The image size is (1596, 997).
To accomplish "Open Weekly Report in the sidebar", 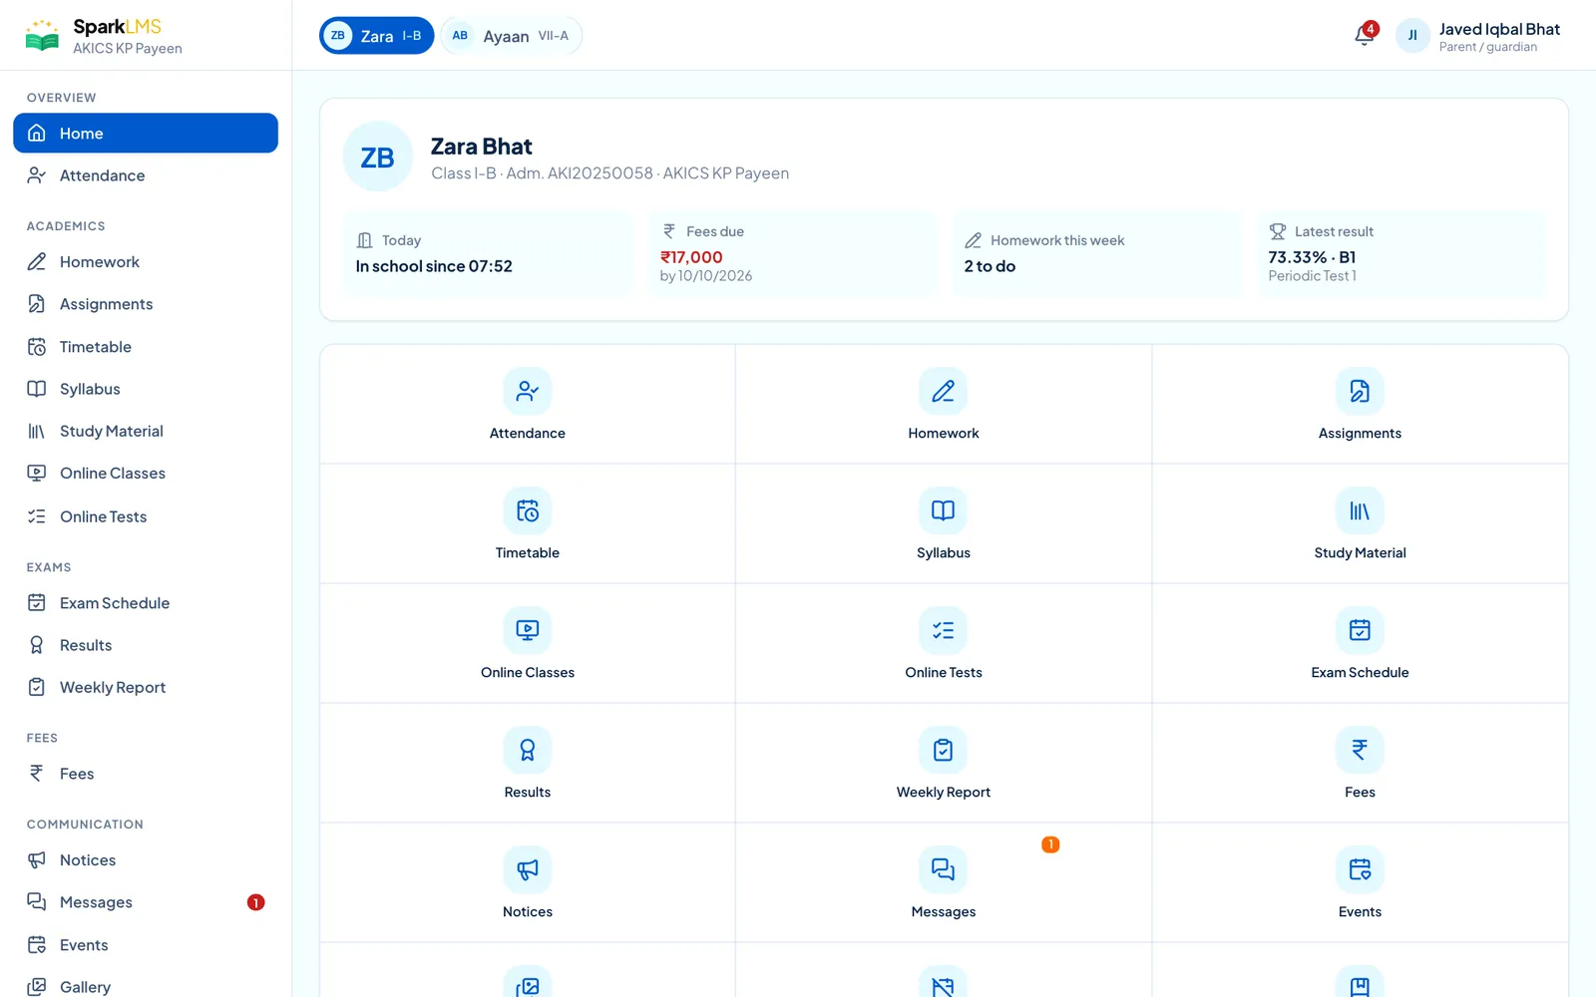I will tap(146, 687).
